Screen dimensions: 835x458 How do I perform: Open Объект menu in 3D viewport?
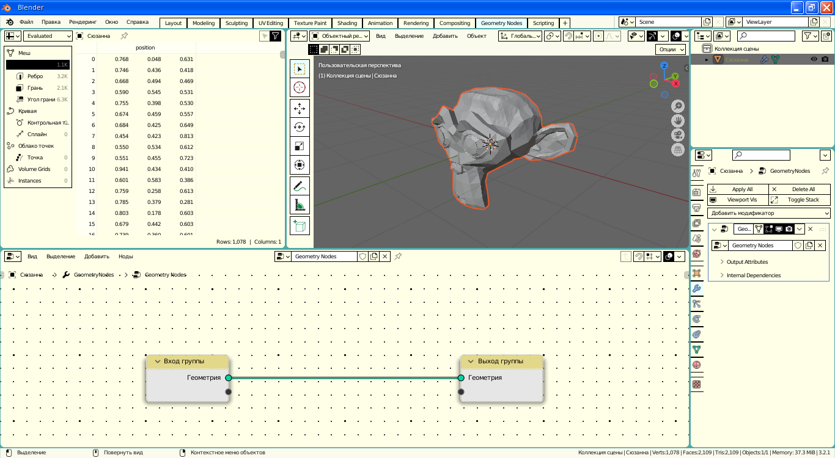[x=476, y=36]
